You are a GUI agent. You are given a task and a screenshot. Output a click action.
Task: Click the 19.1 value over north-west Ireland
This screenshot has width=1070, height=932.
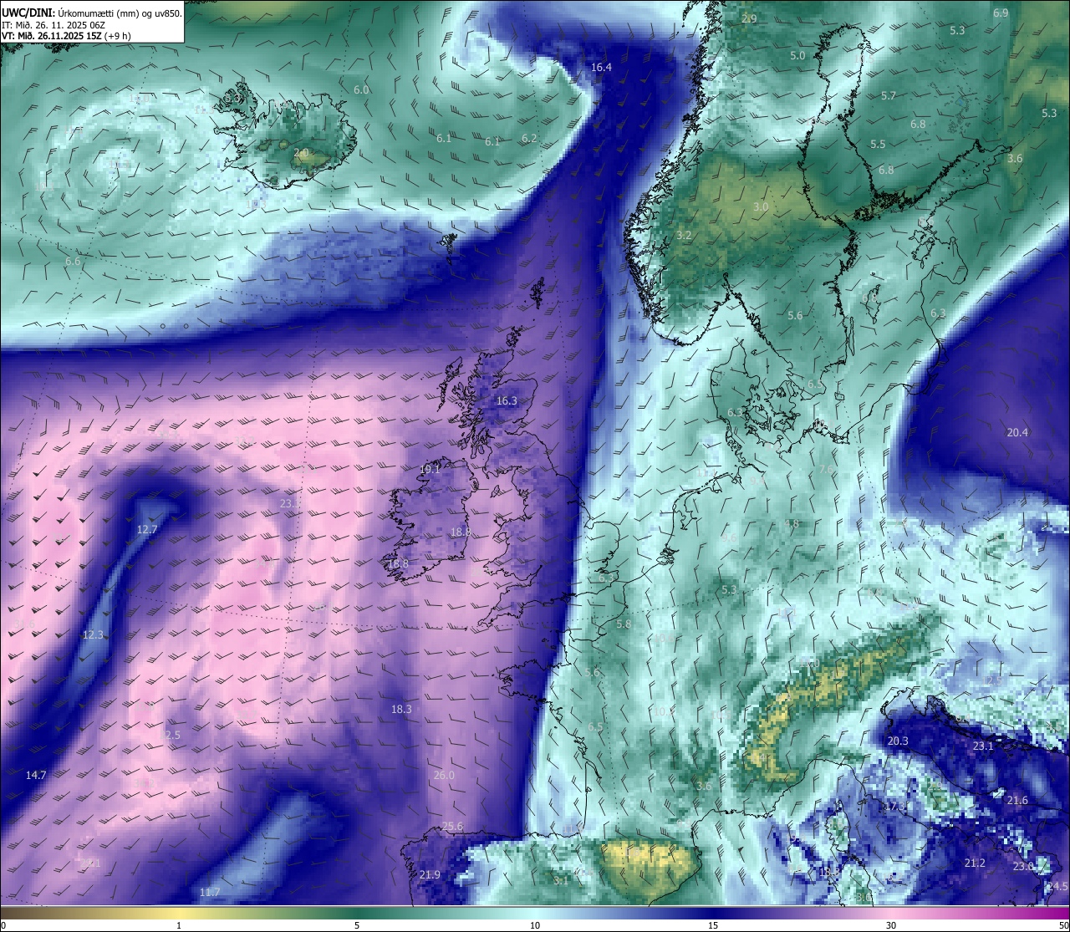coord(430,470)
